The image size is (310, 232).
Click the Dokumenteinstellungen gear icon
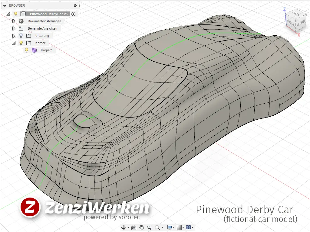tap(21, 21)
